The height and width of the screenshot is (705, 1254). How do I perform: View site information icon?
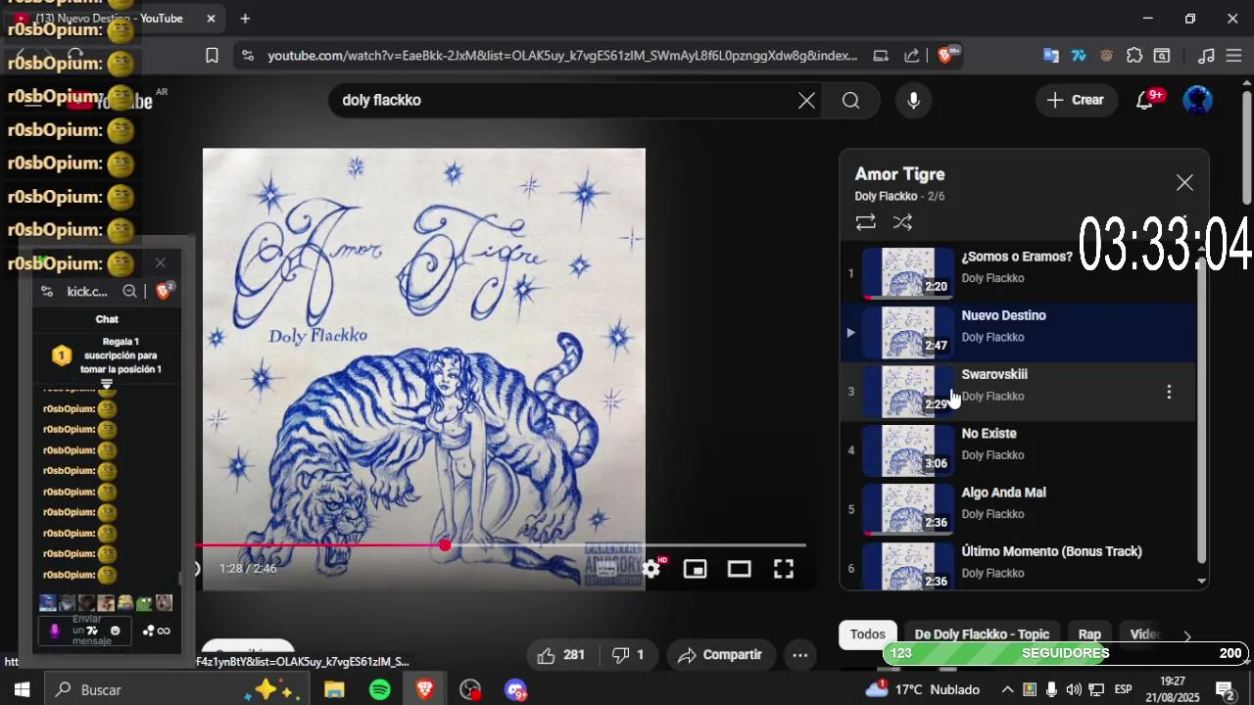tap(247, 56)
